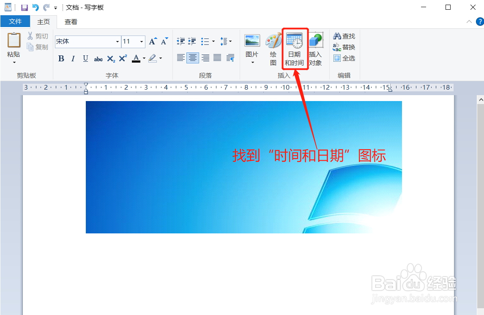
Task: Expand the 粘贴 dropdown arrow
Action: pos(14,63)
